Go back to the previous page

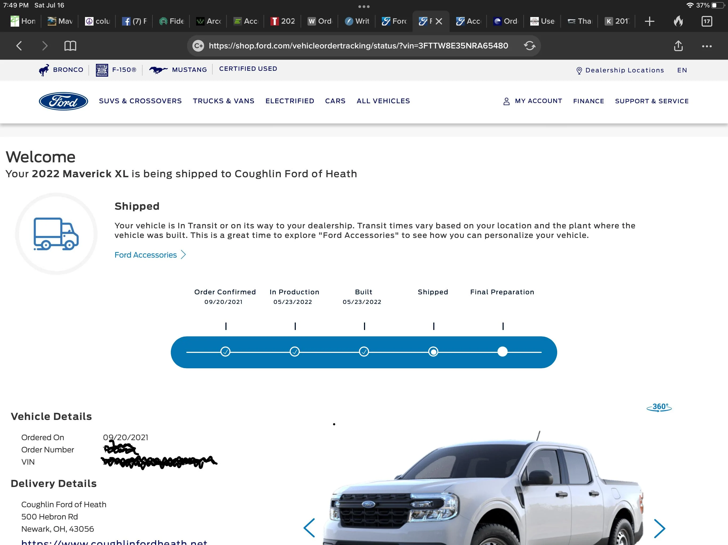tap(19, 46)
